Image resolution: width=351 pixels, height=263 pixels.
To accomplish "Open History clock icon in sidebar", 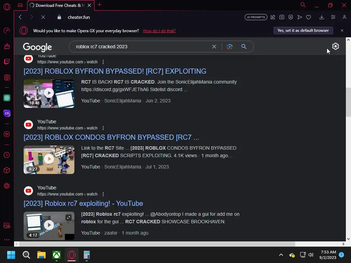I will point(7,155).
